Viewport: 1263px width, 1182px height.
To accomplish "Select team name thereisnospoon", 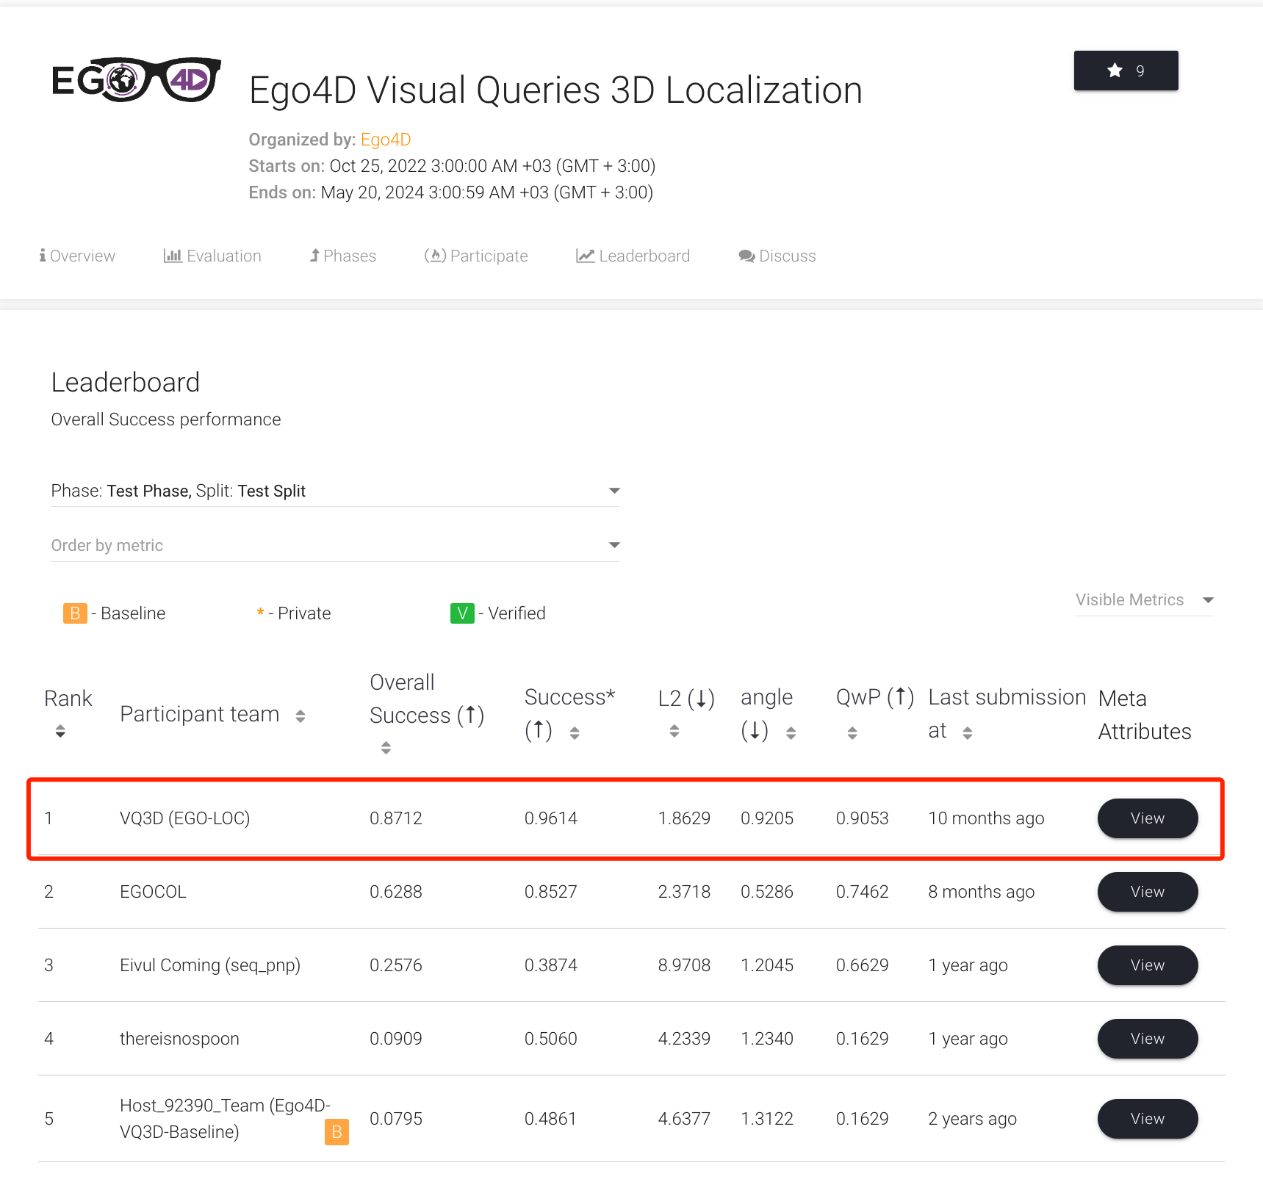I will (180, 1039).
